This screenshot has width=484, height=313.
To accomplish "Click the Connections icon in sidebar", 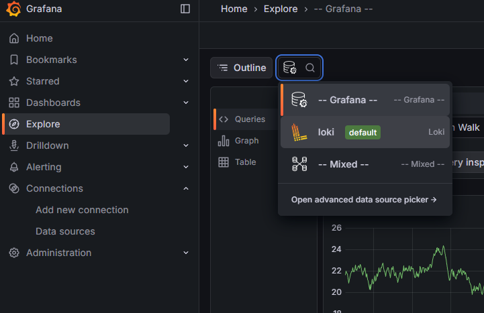I will point(14,188).
